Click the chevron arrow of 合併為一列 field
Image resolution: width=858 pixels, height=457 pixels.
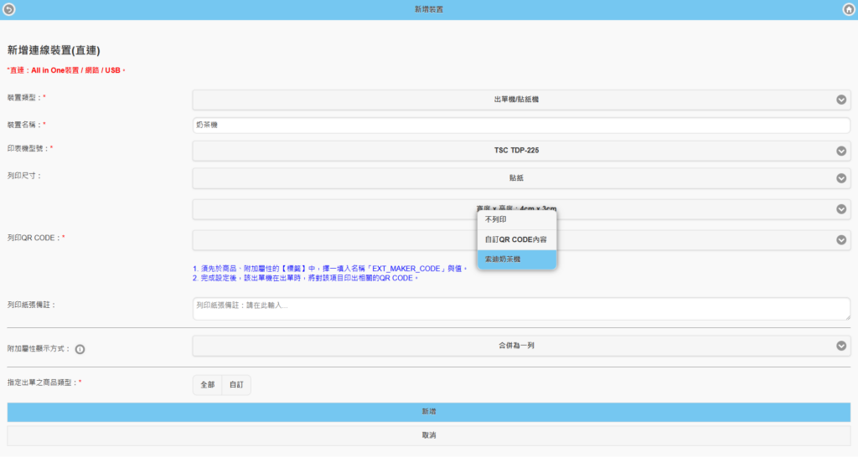point(841,346)
